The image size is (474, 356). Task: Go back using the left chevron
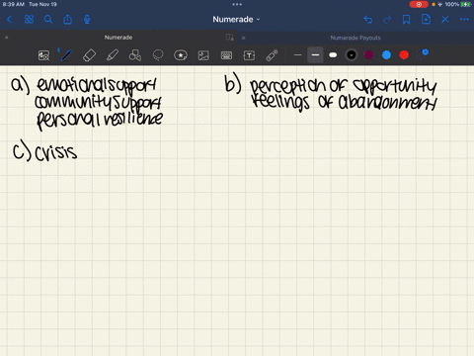click(9, 20)
